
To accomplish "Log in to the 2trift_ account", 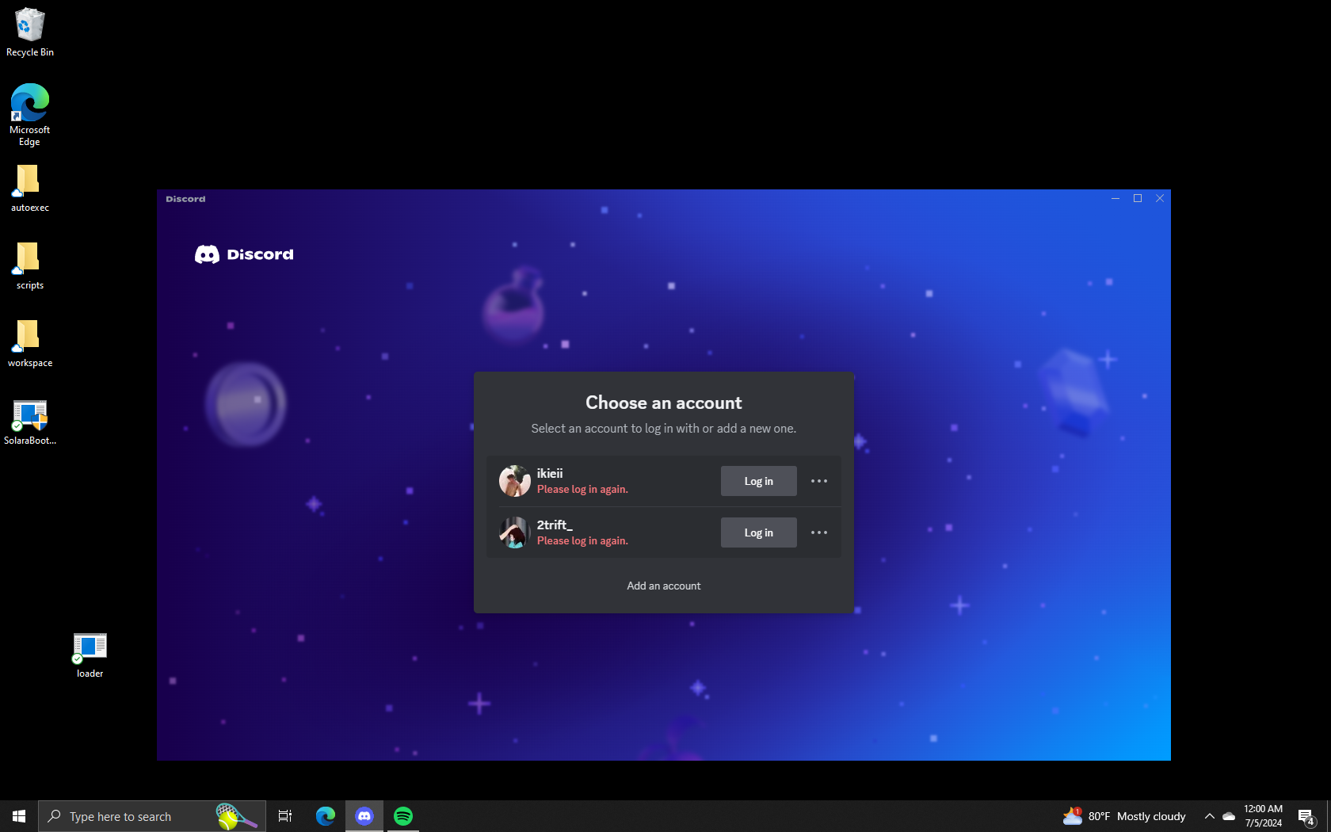I will [759, 532].
